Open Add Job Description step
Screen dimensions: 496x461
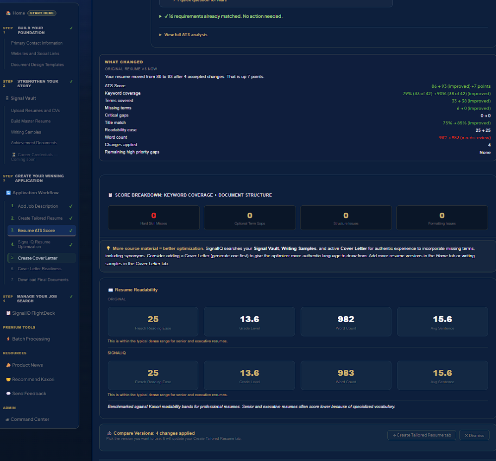(42, 207)
